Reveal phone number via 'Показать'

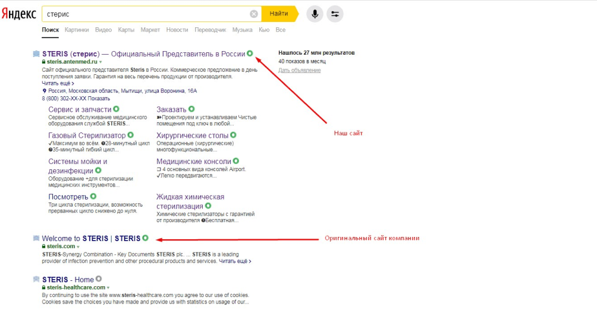tap(99, 98)
